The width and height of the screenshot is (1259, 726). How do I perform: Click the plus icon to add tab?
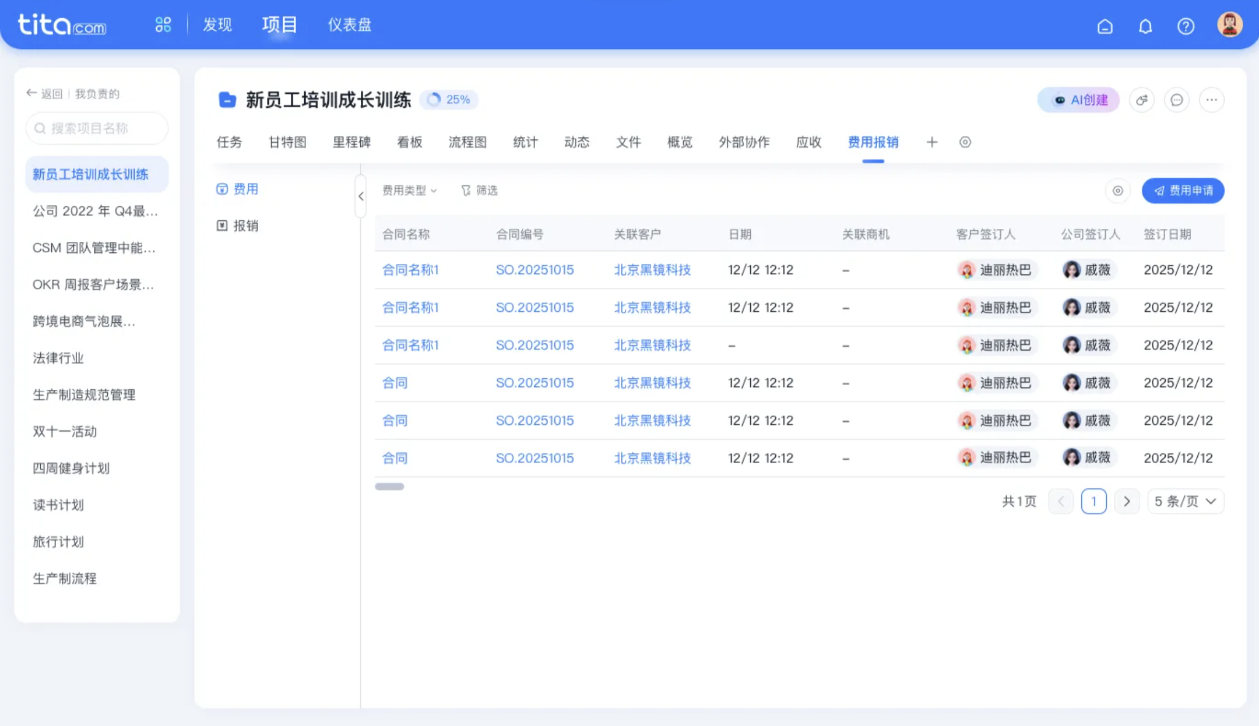[932, 142]
